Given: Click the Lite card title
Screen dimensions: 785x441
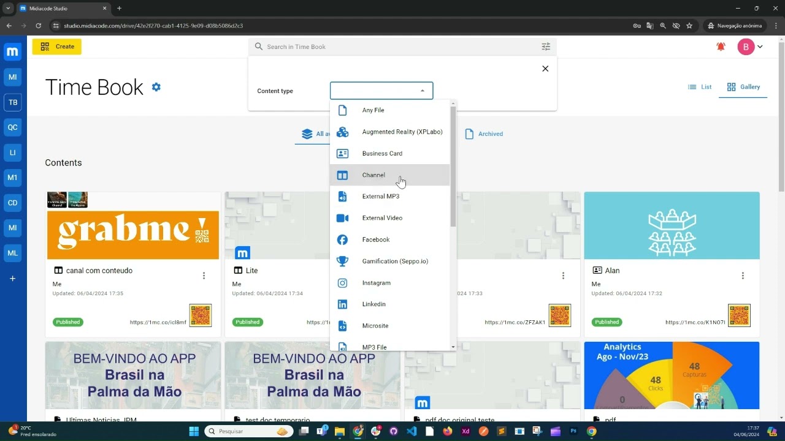Looking at the screenshot, I should tap(251, 271).
